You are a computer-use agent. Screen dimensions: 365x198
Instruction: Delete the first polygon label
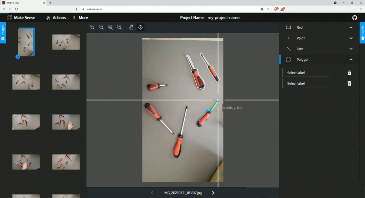click(349, 73)
